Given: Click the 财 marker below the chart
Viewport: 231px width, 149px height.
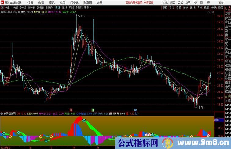Looking at the screenshot, I should point(135,110).
